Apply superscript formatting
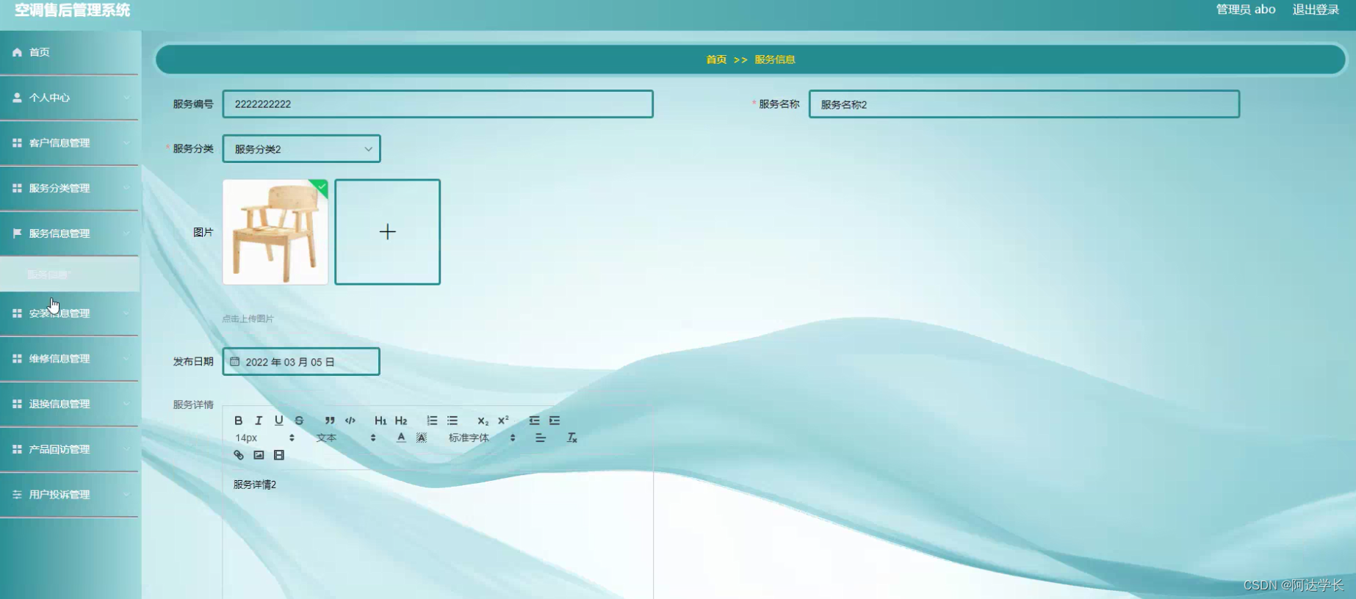The width and height of the screenshot is (1356, 599). point(503,421)
